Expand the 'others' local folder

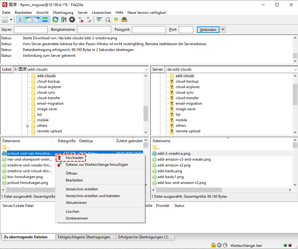[28, 126]
